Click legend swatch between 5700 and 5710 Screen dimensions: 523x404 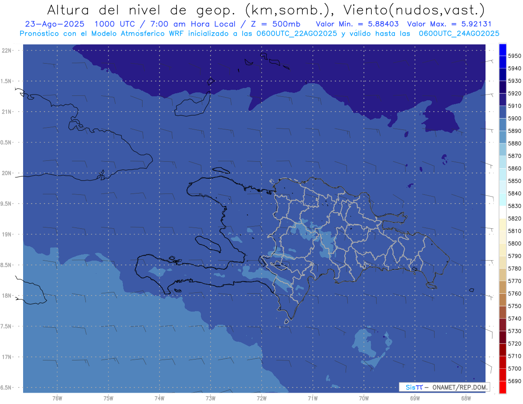pos(503,362)
